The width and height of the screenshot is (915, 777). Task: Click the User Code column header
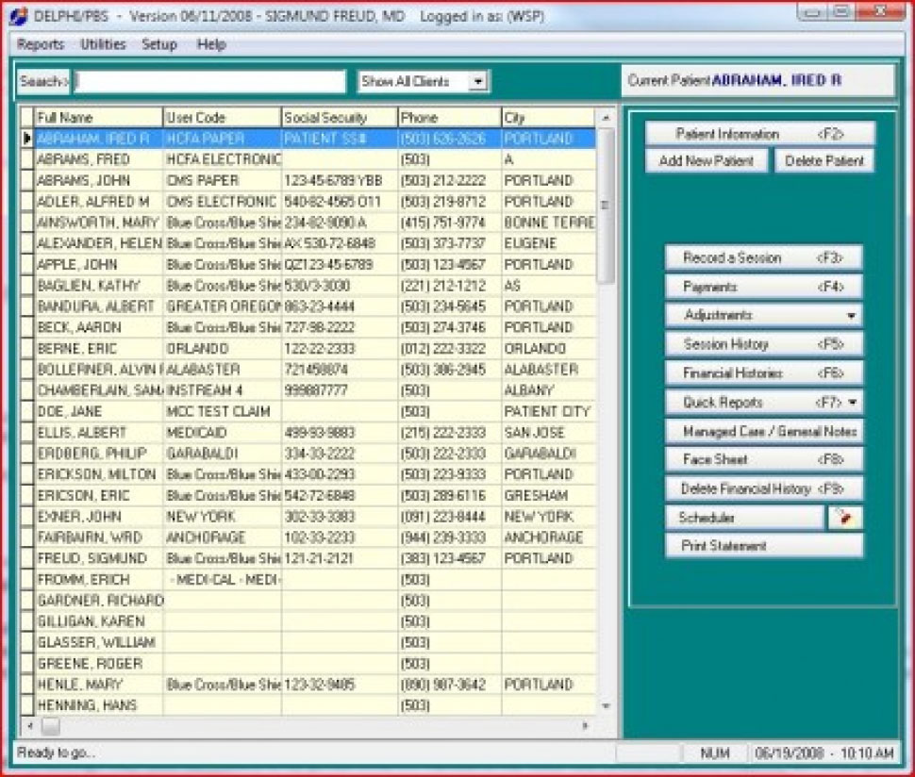pyautogui.click(x=222, y=117)
